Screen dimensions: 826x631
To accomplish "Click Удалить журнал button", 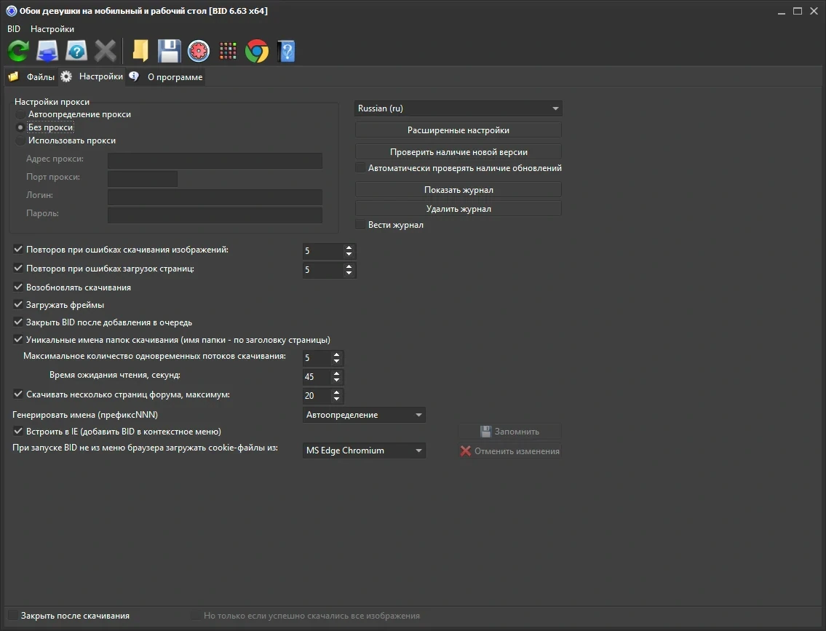I will [x=458, y=209].
